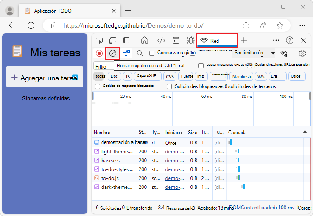Viewport: 313px width, 216px height.
Task: Click the Filtro input field
Action: pos(104,66)
